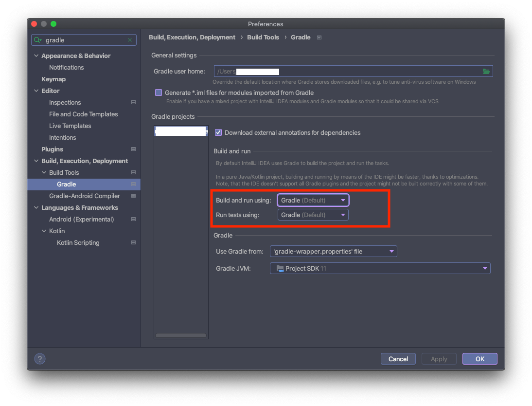Collapse Build, Execution, Deployment section

[36, 161]
